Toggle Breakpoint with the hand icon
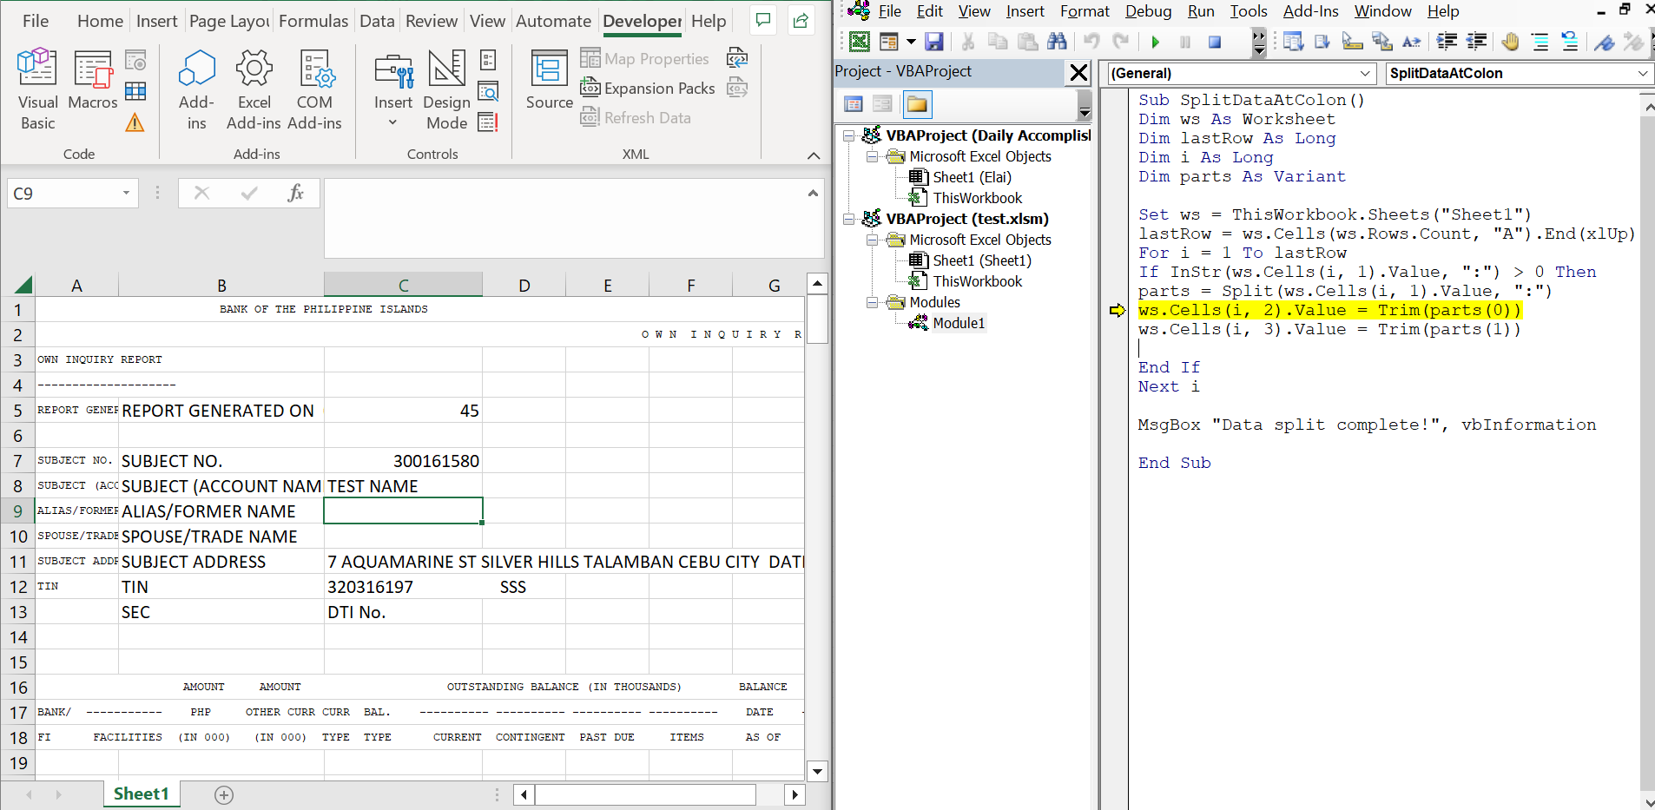The width and height of the screenshot is (1655, 810). coord(1511,41)
